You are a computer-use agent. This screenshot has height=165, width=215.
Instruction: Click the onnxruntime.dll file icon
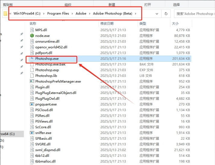point(32,41)
